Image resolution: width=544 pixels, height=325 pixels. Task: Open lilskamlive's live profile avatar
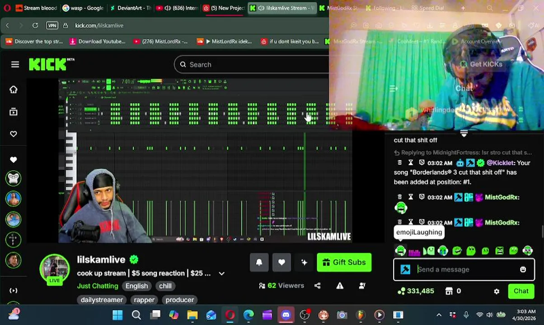pos(55,270)
